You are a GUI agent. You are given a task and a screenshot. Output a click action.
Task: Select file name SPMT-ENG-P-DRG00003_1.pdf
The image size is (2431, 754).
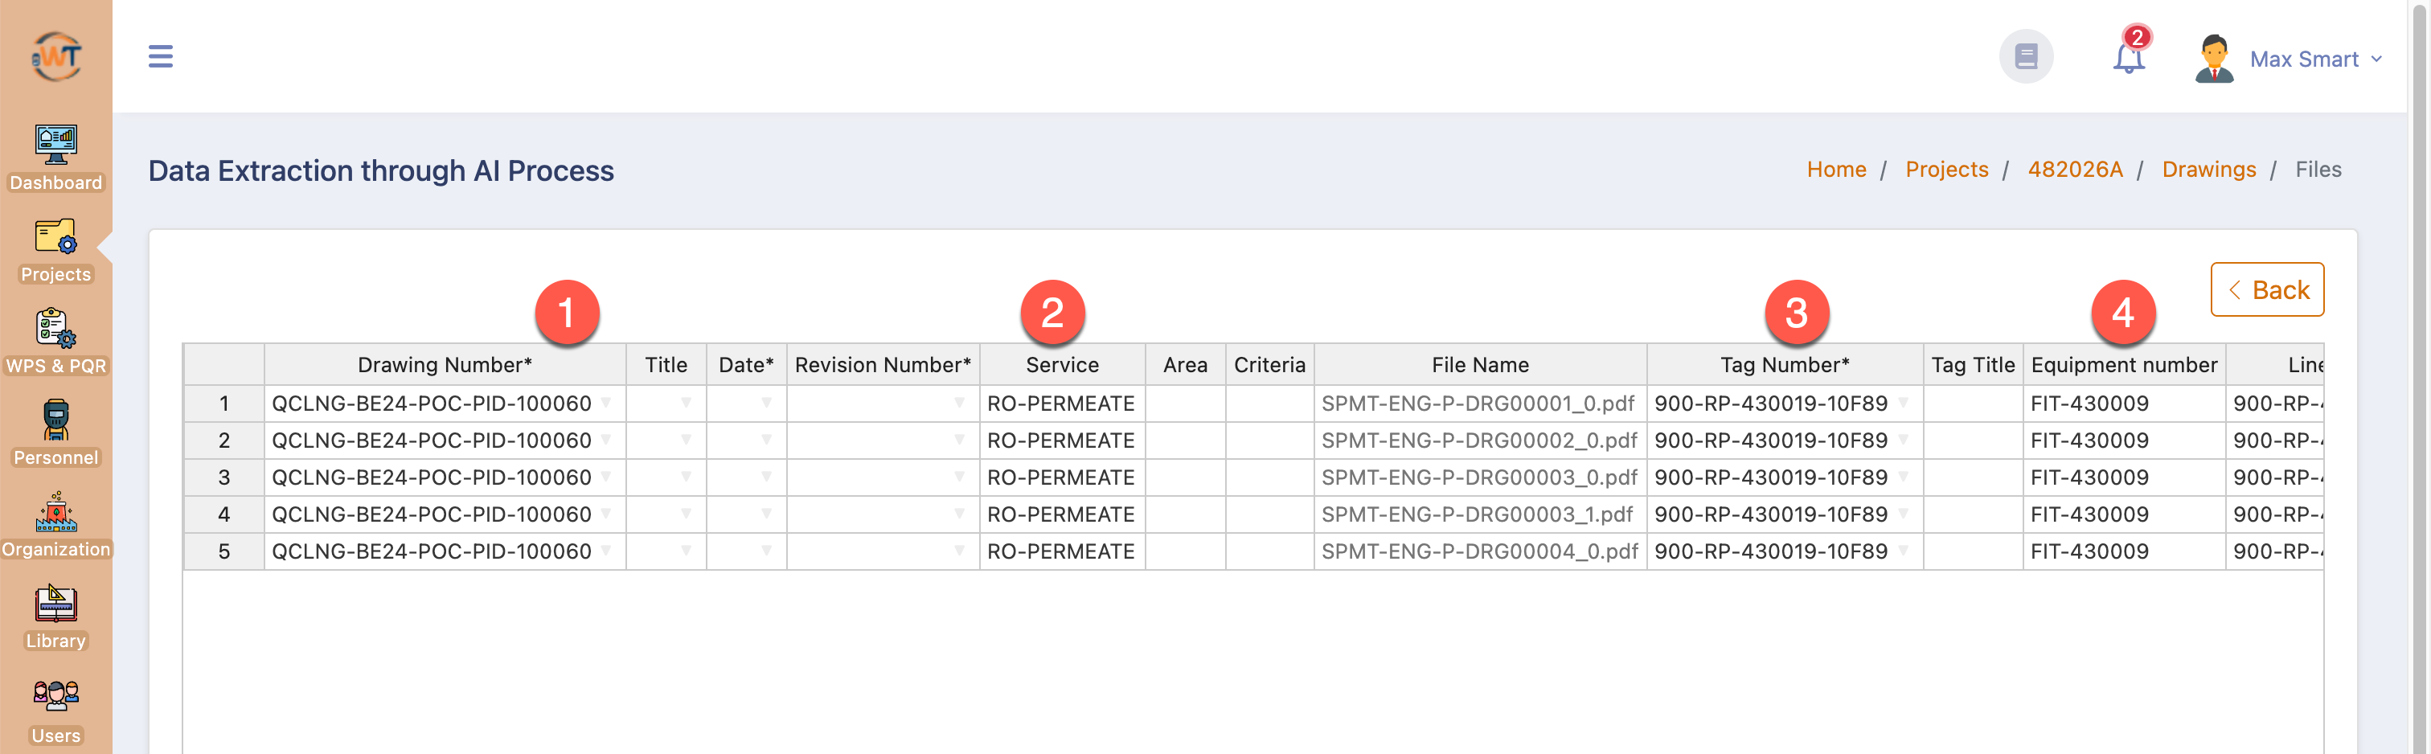(x=1479, y=514)
